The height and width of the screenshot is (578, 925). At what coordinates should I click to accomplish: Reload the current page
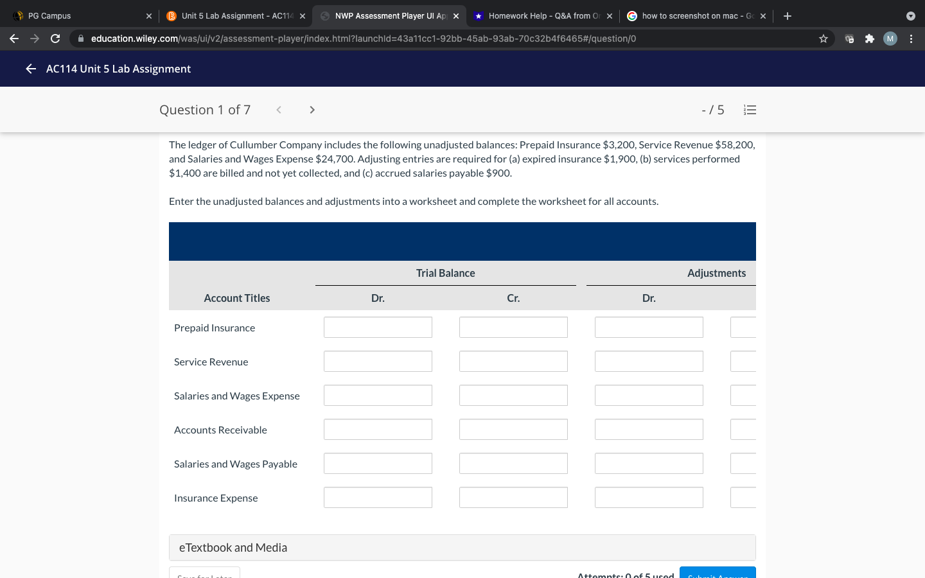coord(55,39)
